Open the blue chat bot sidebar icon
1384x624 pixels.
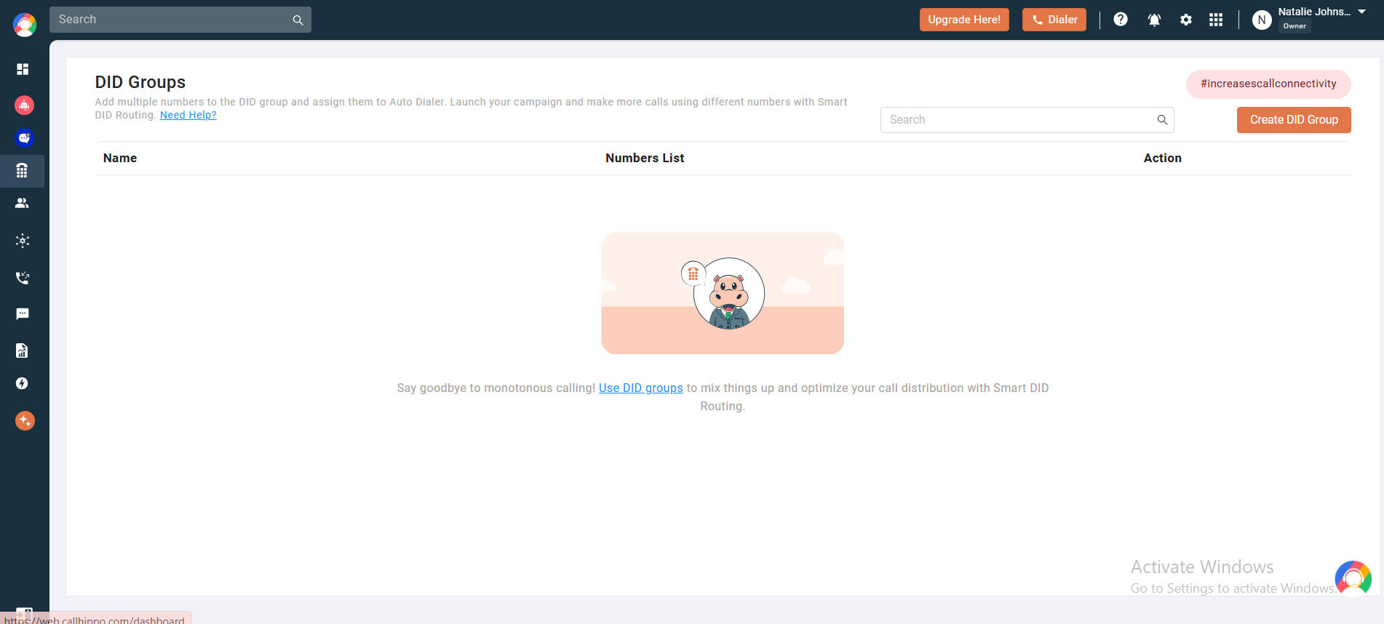point(24,138)
